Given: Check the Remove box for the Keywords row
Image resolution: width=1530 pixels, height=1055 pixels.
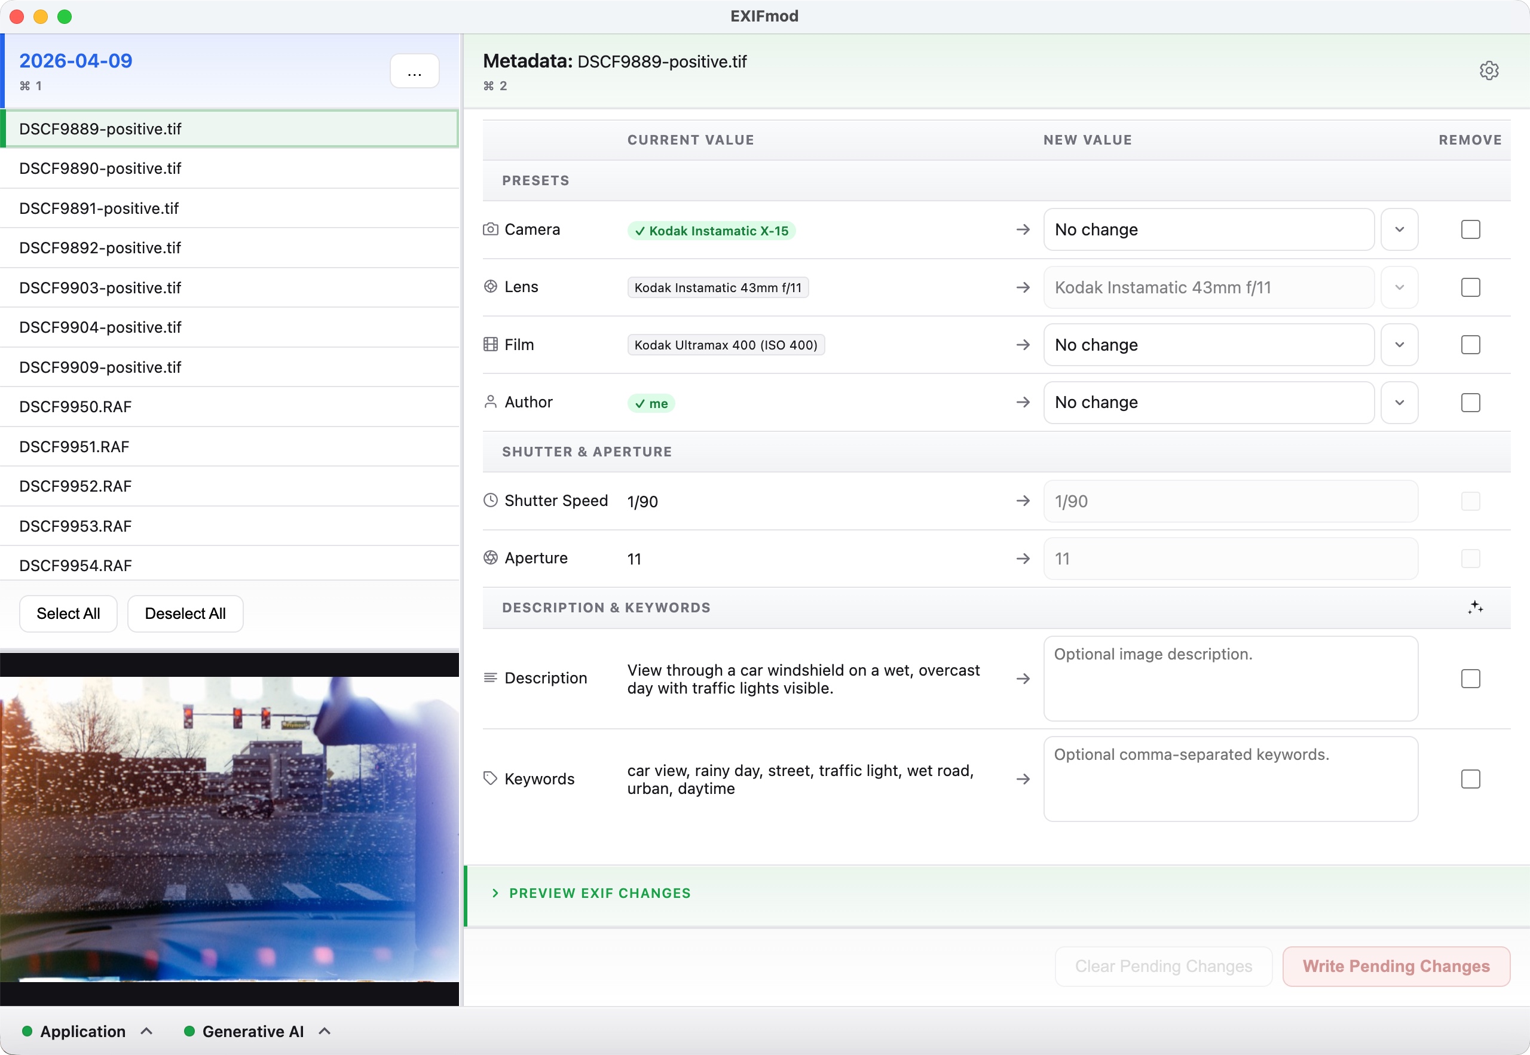Looking at the screenshot, I should [x=1470, y=780].
